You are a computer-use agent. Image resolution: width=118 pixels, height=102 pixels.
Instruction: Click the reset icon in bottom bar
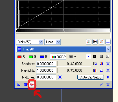pos(108,85)
